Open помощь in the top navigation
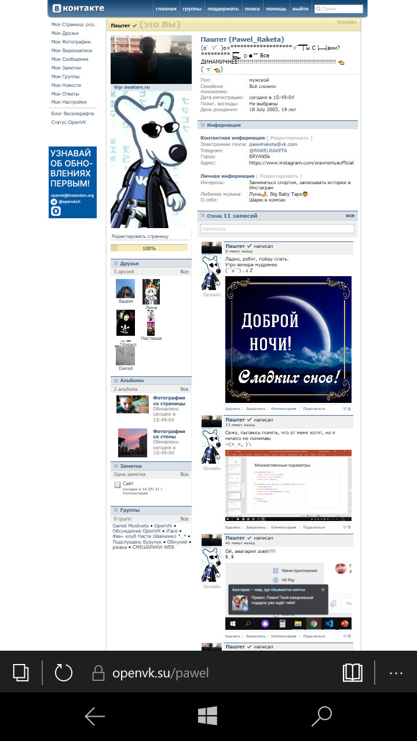Screen dimensions: 417x741 point(276,9)
